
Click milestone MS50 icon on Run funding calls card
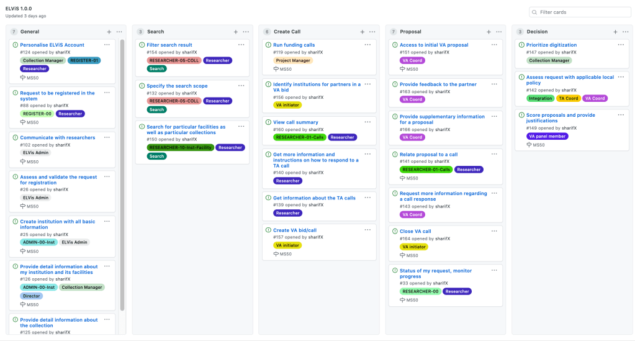276,69
